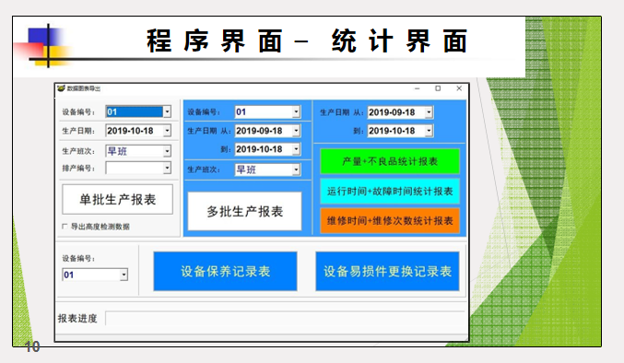Expand empty 排产编号 dropdown
Viewport: 624px width, 363px height.
(167, 168)
